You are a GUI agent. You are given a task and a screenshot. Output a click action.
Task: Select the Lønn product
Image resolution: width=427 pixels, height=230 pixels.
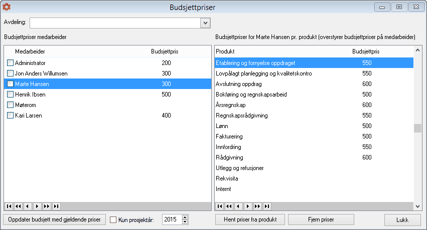pyautogui.click(x=222, y=126)
